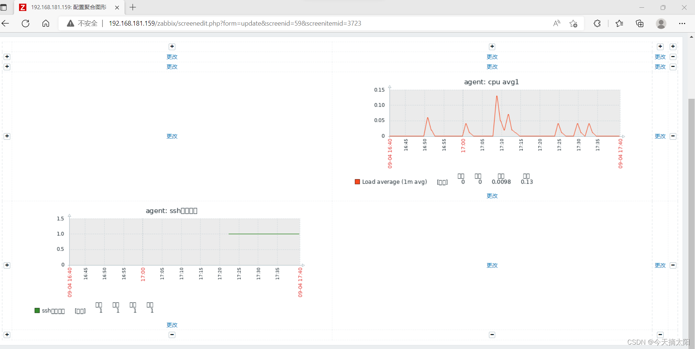Add a column above the narrow third column

[x=660, y=46]
